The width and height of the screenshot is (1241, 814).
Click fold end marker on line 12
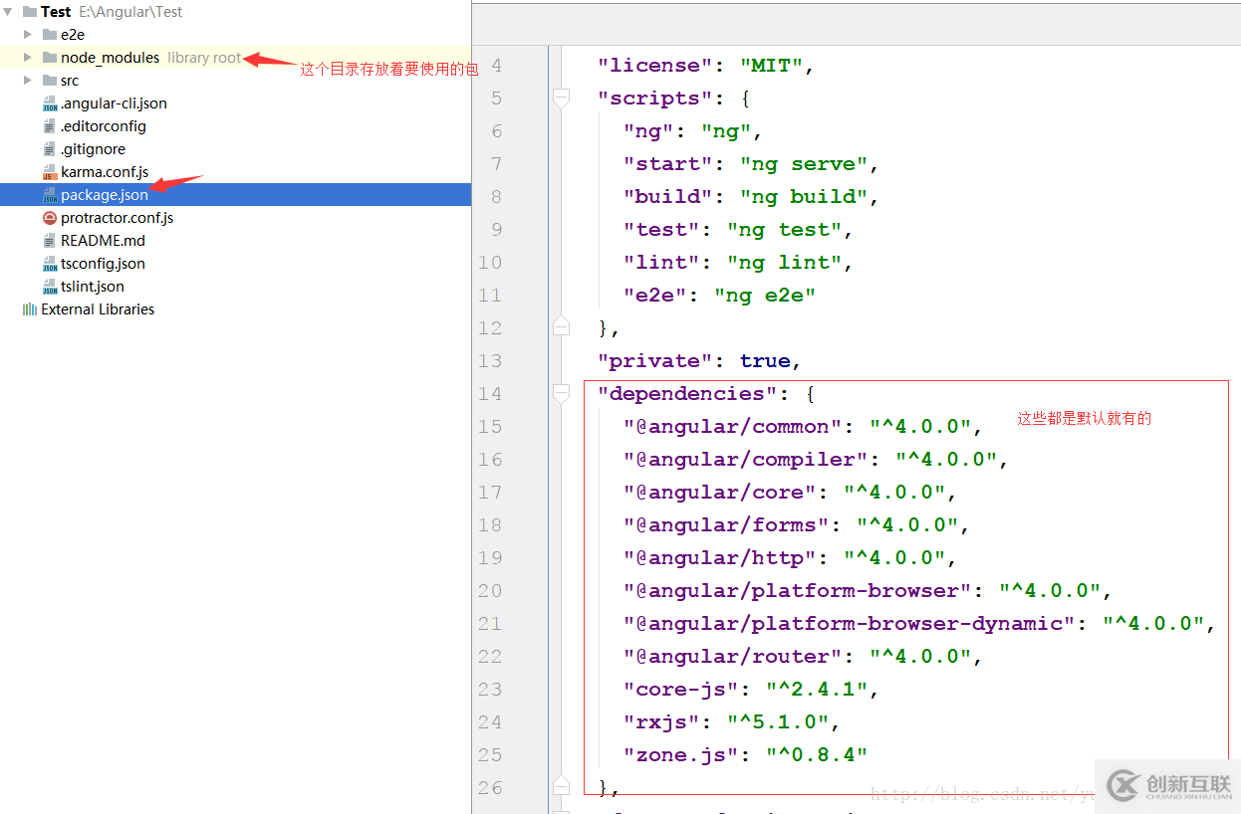click(x=561, y=327)
